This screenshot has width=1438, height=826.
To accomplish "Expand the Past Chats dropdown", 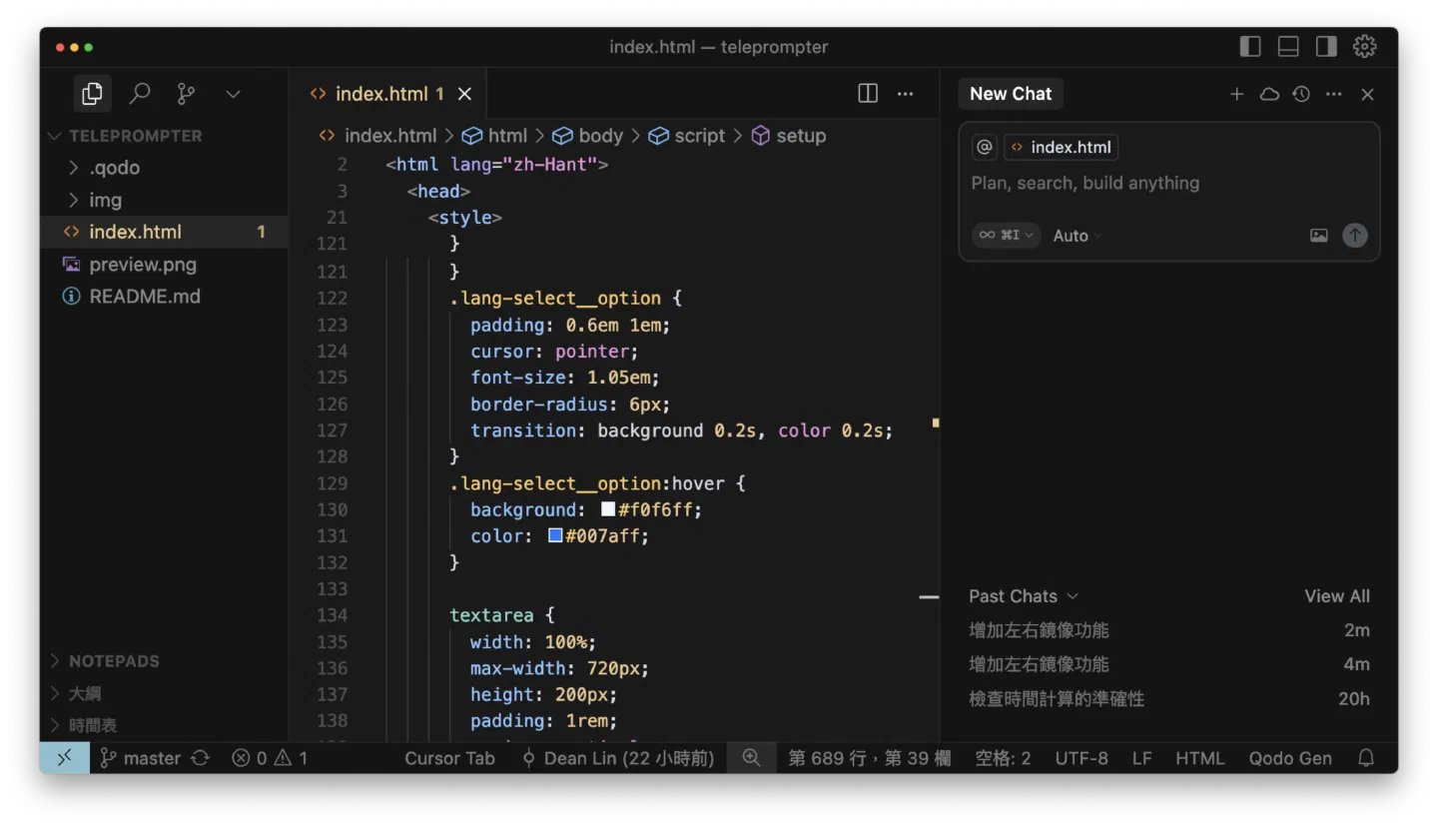I will click(x=1024, y=596).
